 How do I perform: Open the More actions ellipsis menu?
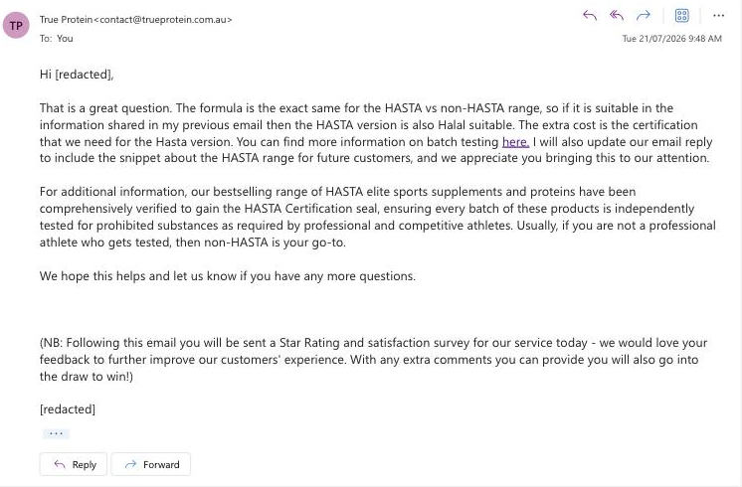[x=718, y=16]
